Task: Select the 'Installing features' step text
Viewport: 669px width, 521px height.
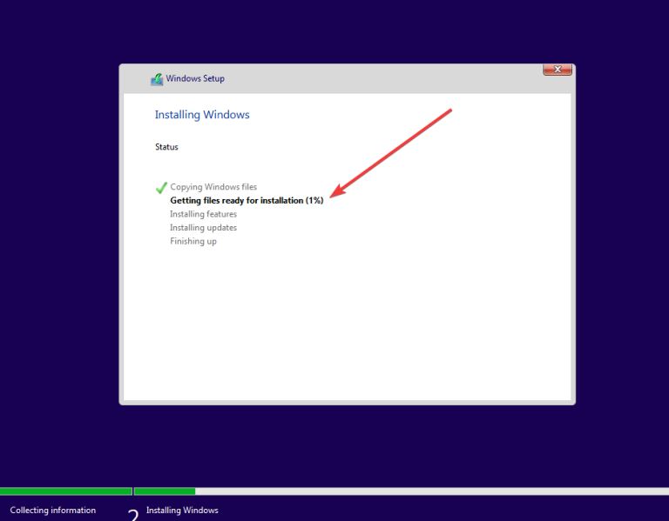Action: tap(203, 214)
